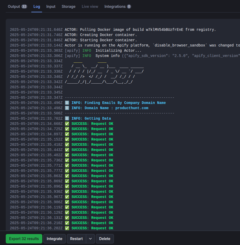Click checkmark icon on 09:21:35.777Z line

click(x=67, y=171)
